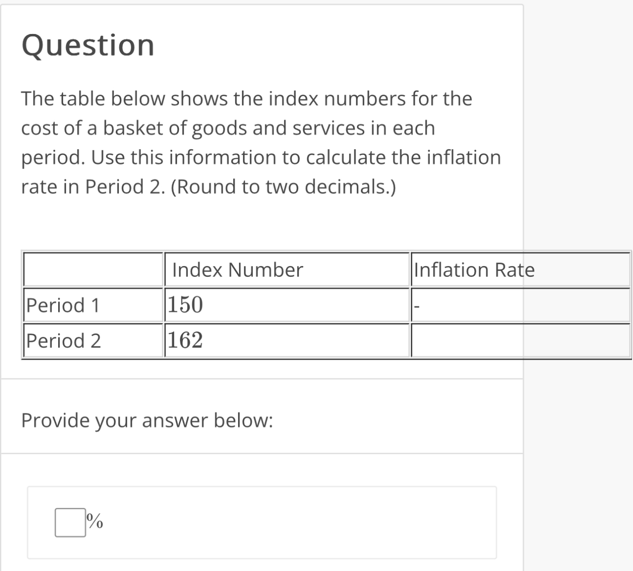The height and width of the screenshot is (571, 633).
Task: Click the empty top-left table cell
Action: (x=93, y=270)
